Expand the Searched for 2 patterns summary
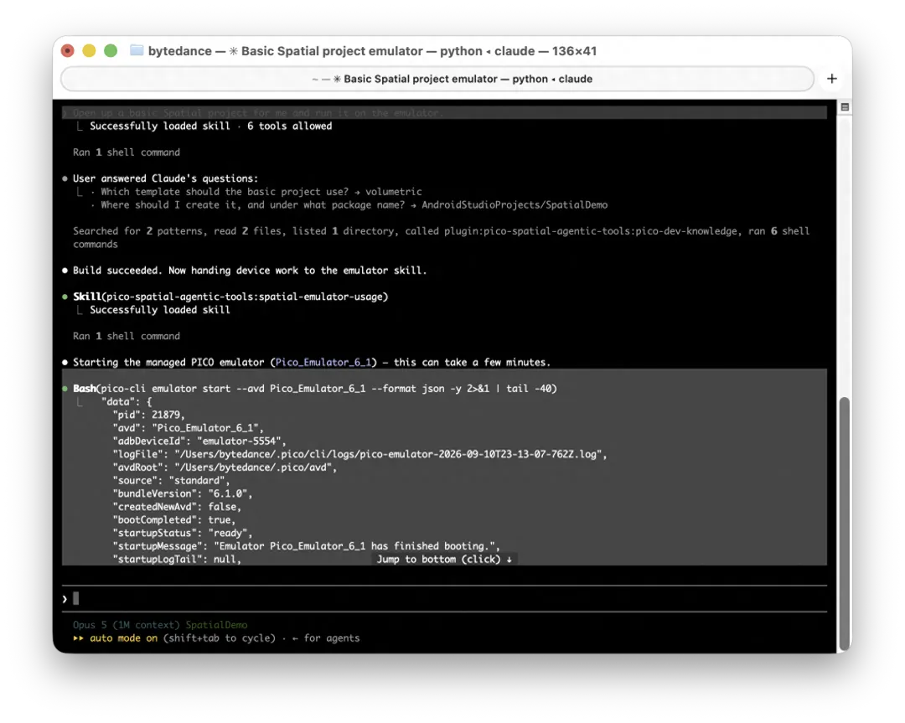The width and height of the screenshot is (905, 723). pyautogui.click(x=441, y=238)
